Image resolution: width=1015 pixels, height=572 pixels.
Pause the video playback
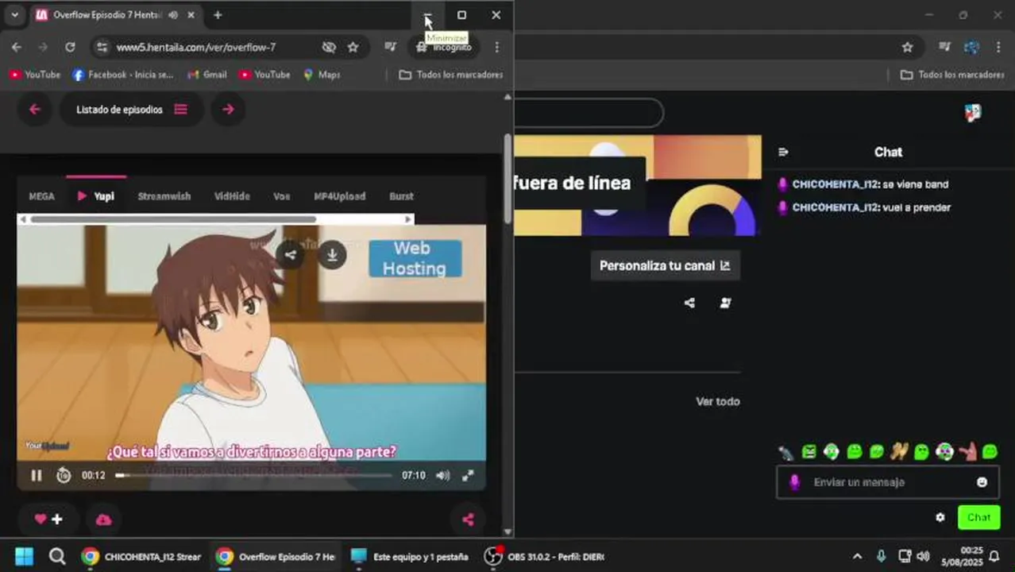(36, 475)
